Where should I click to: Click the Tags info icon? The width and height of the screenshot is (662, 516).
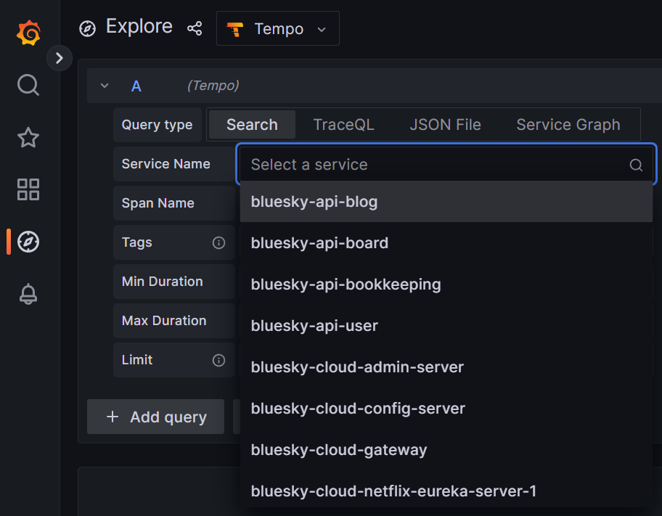pyautogui.click(x=218, y=243)
